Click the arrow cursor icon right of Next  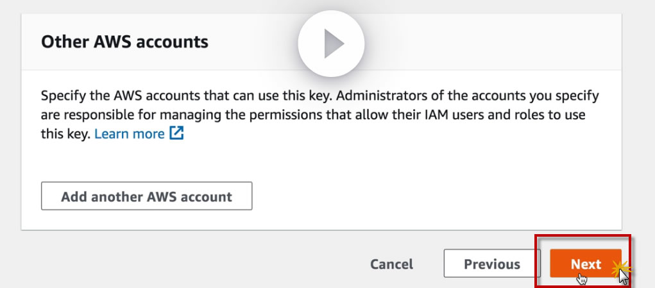click(x=624, y=277)
